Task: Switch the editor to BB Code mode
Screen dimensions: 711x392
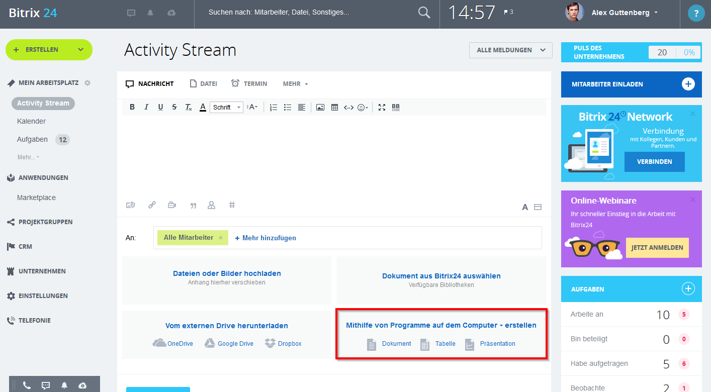Action: tap(395, 107)
